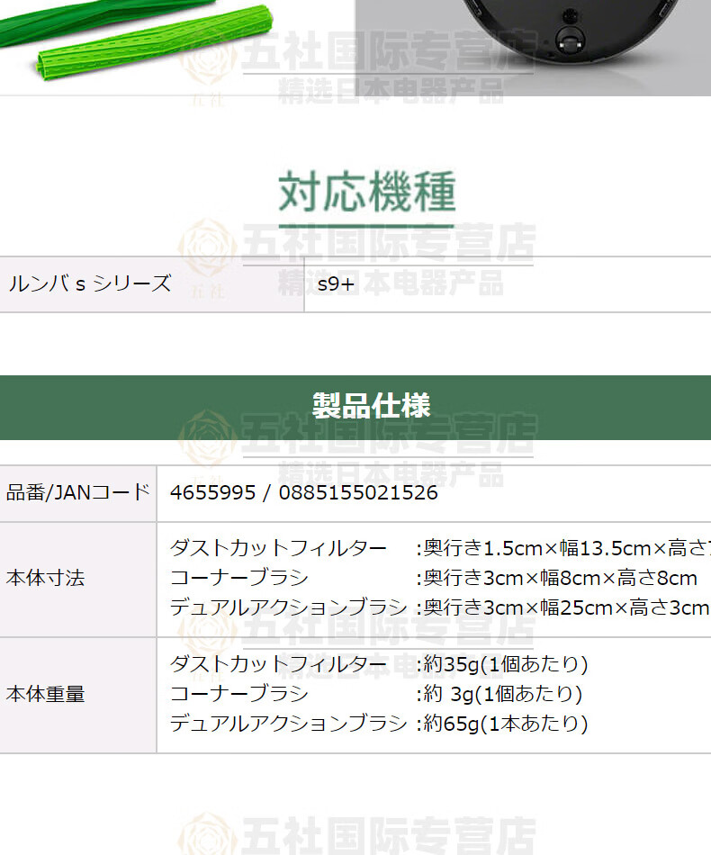Viewport: 711px width, 855px height.
Task: Click コーナーブラシ in the dimensions row
Action: (238, 578)
